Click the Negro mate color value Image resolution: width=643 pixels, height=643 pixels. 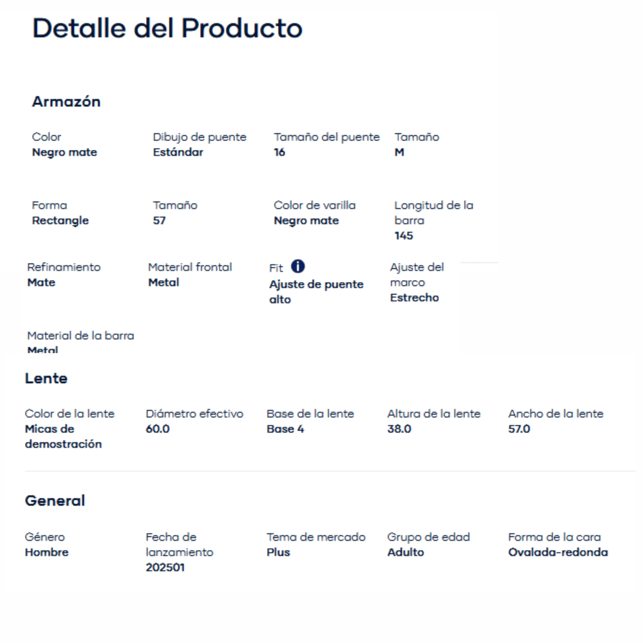(x=65, y=152)
